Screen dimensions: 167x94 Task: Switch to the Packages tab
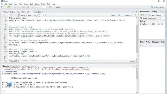pos(155,42)
